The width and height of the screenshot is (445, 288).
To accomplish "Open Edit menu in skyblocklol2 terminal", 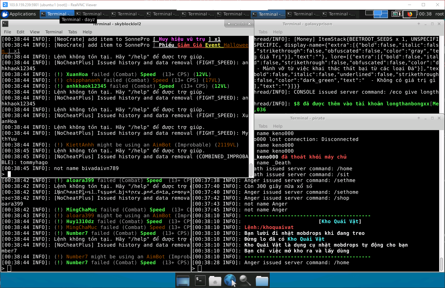I will [x=20, y=32].
